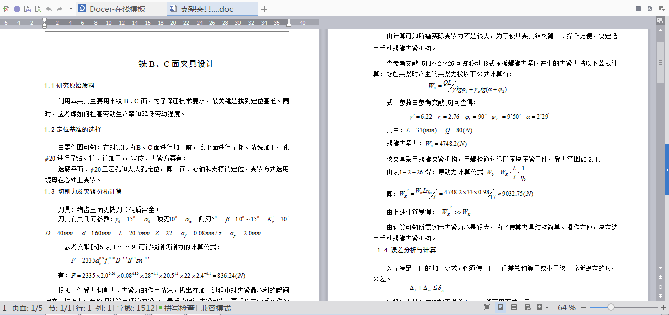Go to next page double-arrow button
The height and width of the screenshot is (315, 669).
(x=660, y=296)
